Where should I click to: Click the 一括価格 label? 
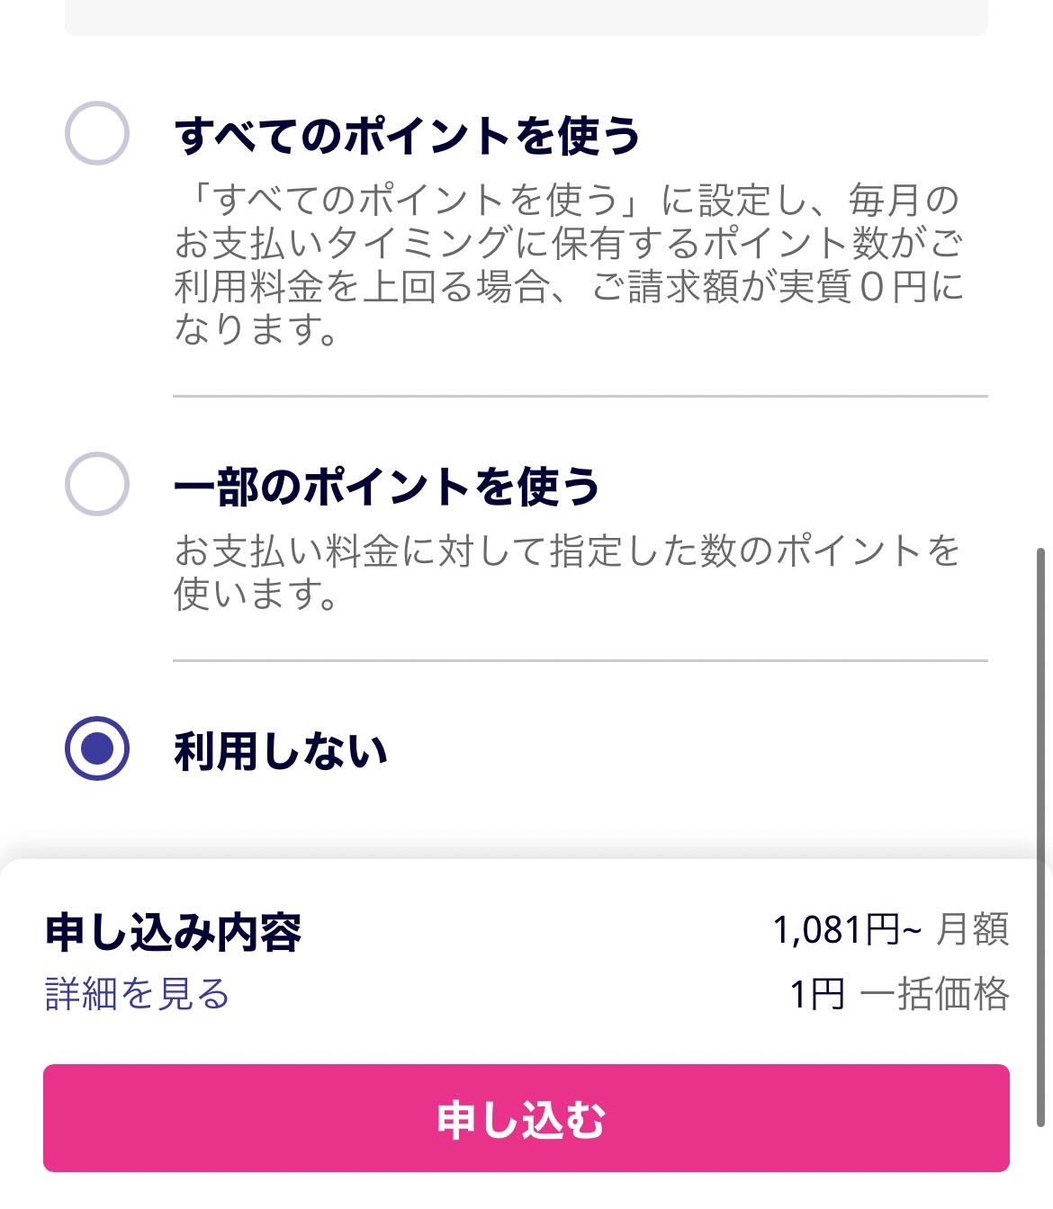pos(935,995)
